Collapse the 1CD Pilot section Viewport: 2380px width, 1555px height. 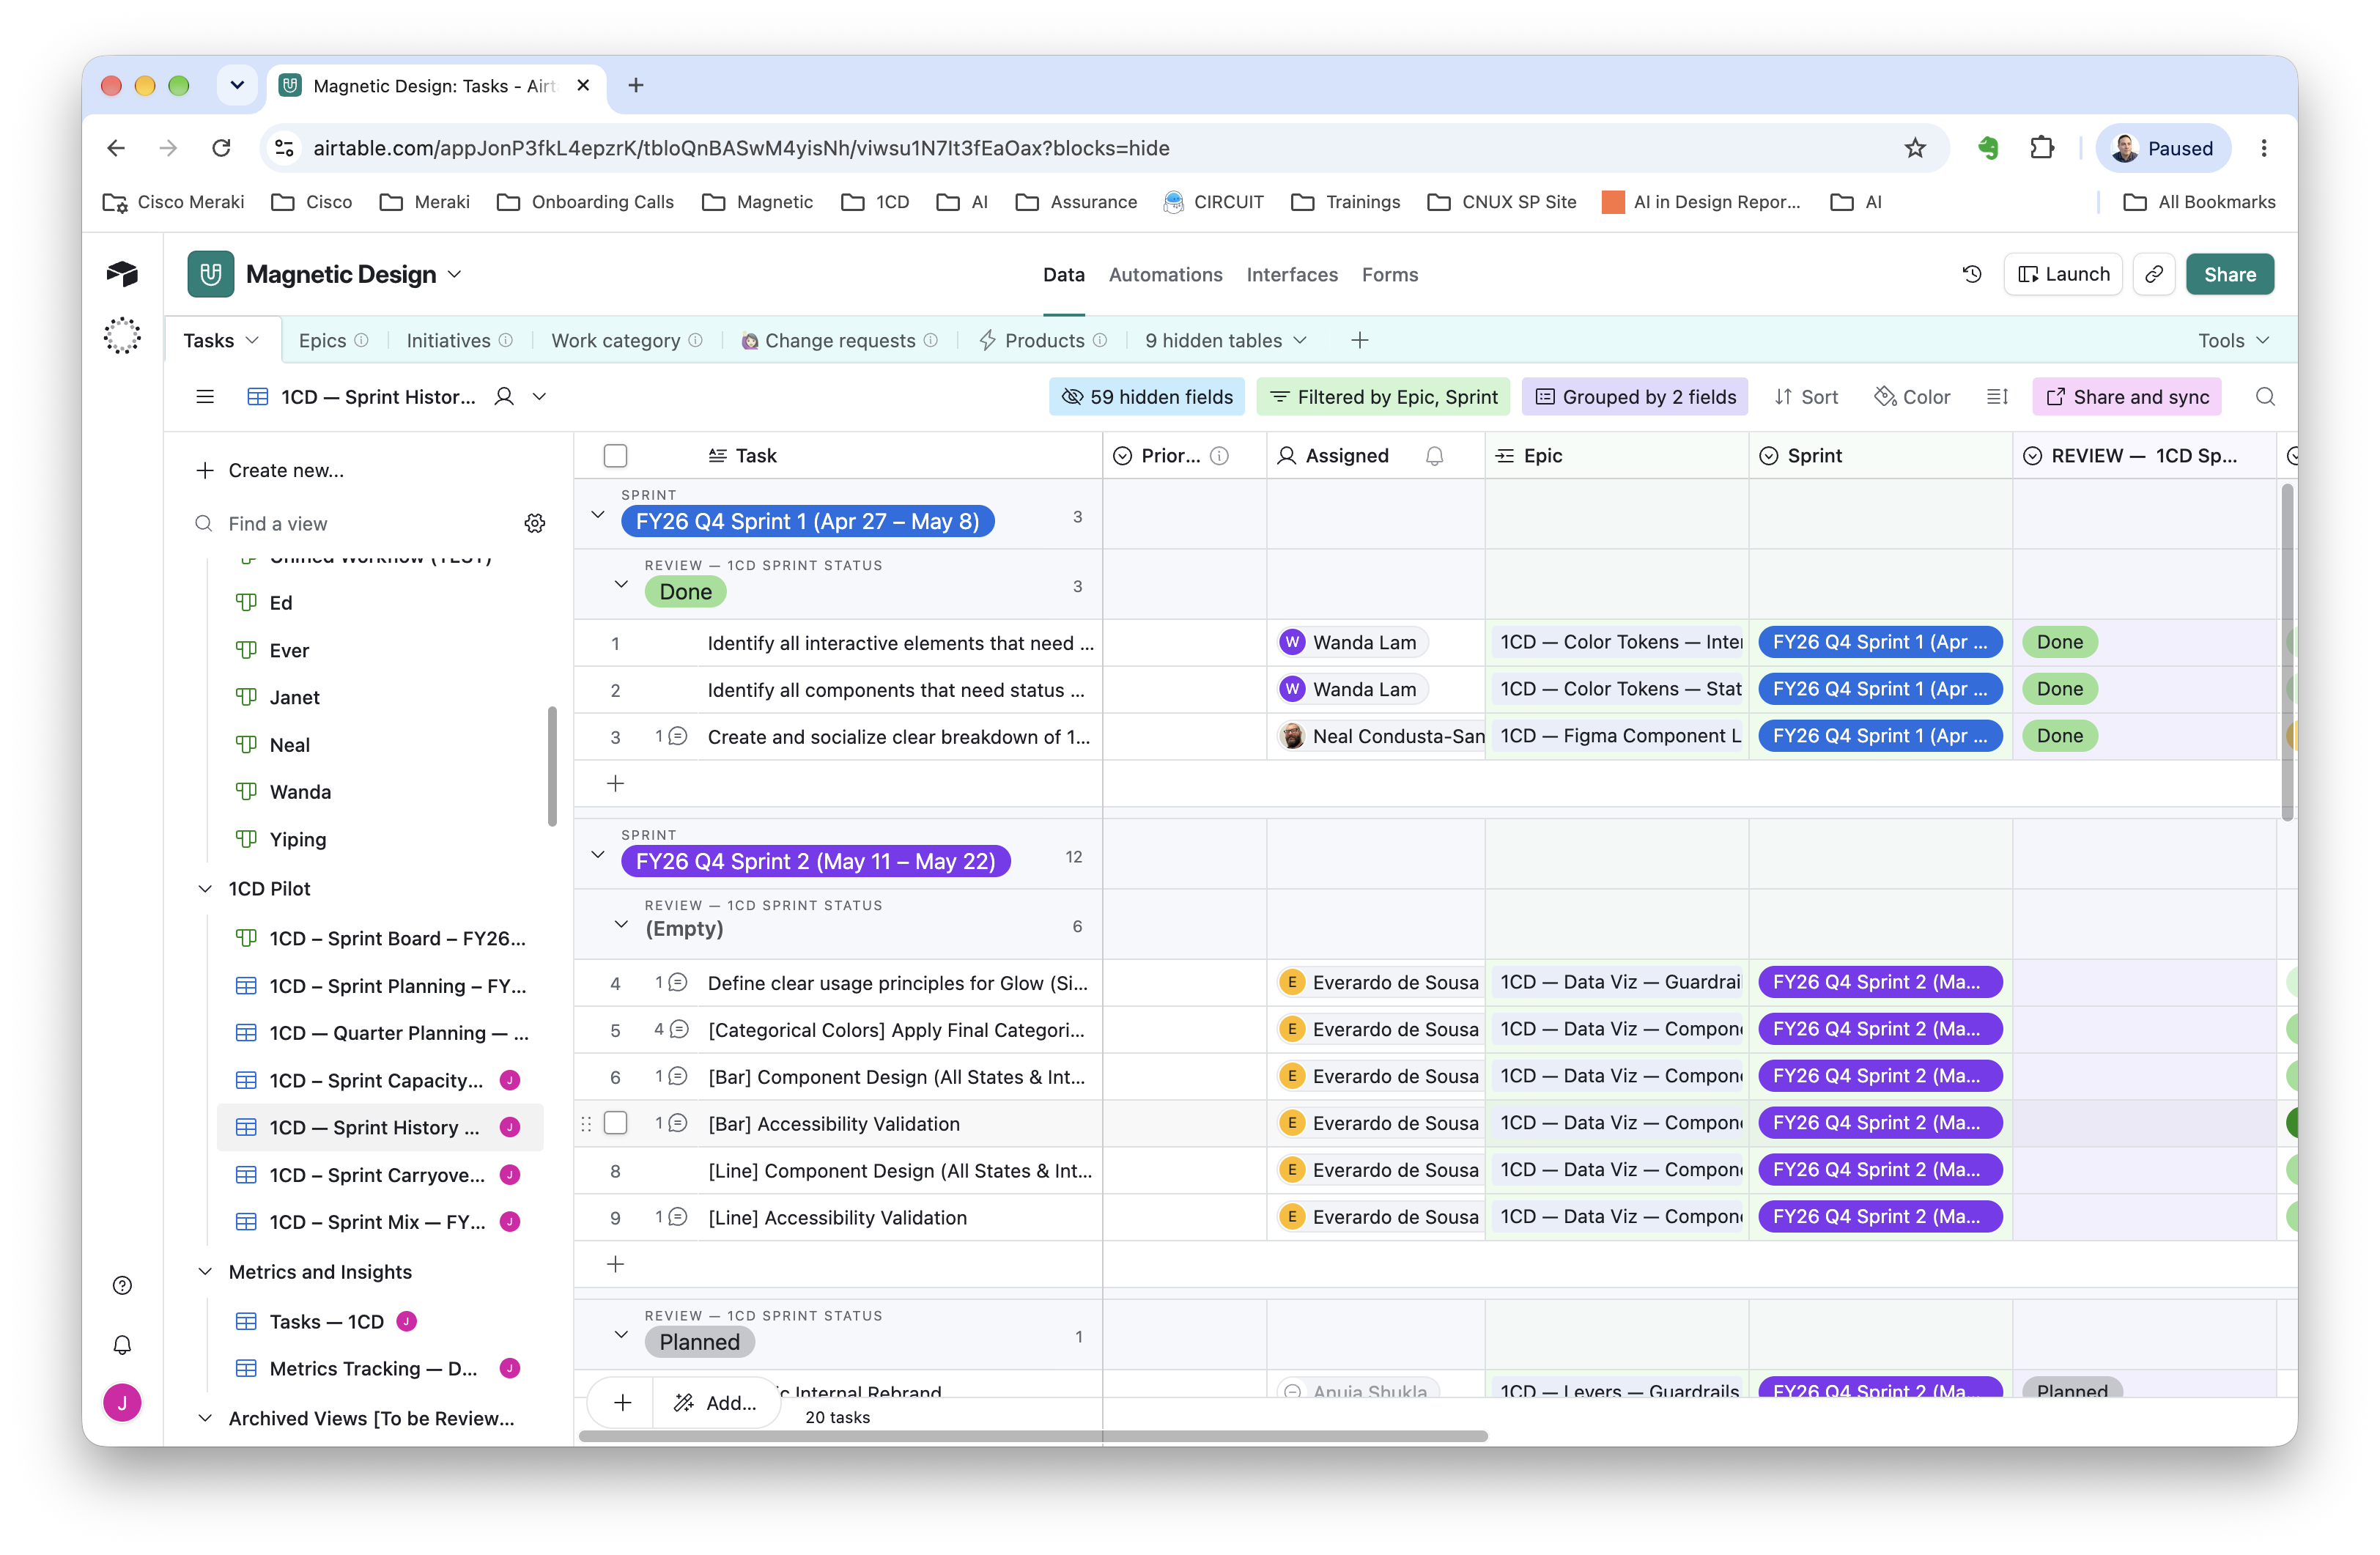[205, 888]
